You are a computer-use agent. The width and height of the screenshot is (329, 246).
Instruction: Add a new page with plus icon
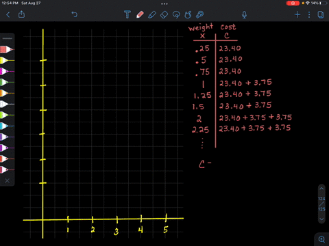pyautogui.click(x=297, y=15)
